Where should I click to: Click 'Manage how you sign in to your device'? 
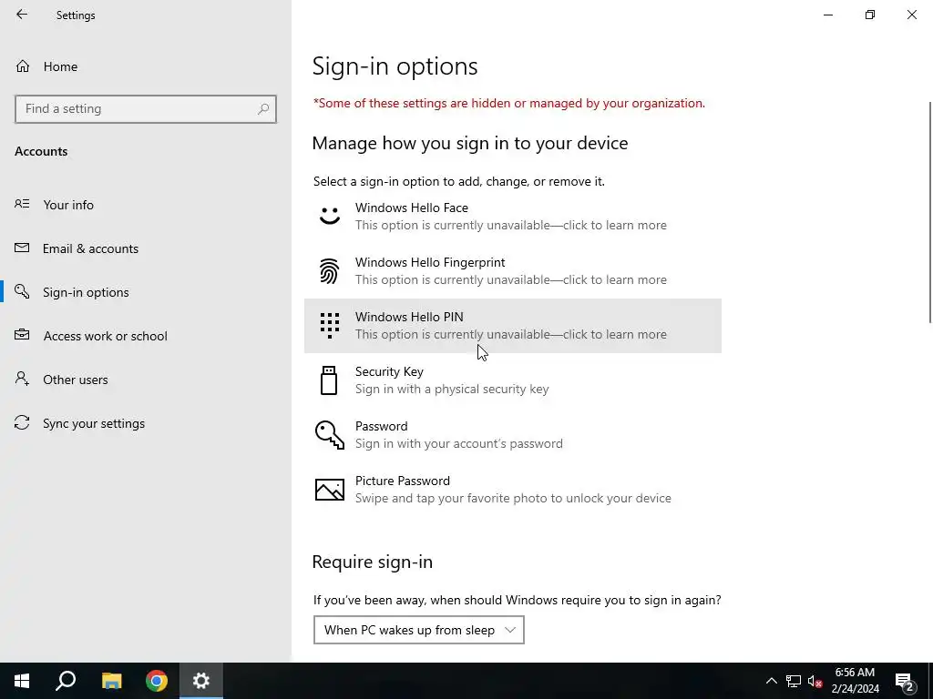pos(470,143)
